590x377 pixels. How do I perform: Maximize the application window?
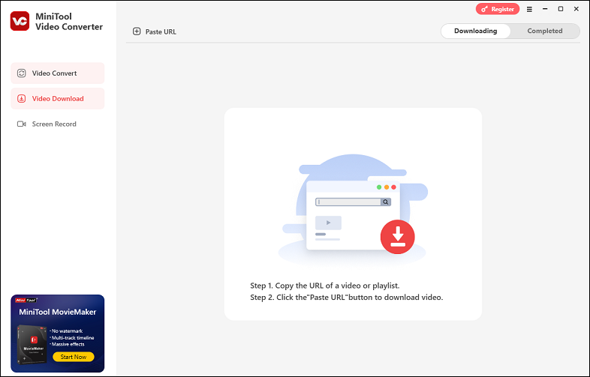tap(561, 9)
